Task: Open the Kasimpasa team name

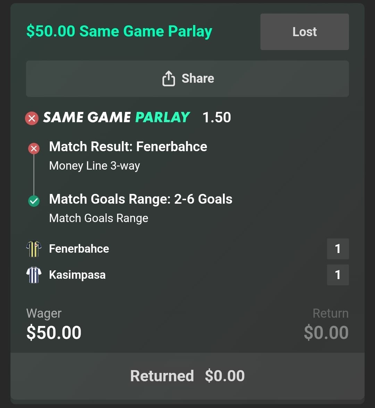Action: tap(77, 275)
